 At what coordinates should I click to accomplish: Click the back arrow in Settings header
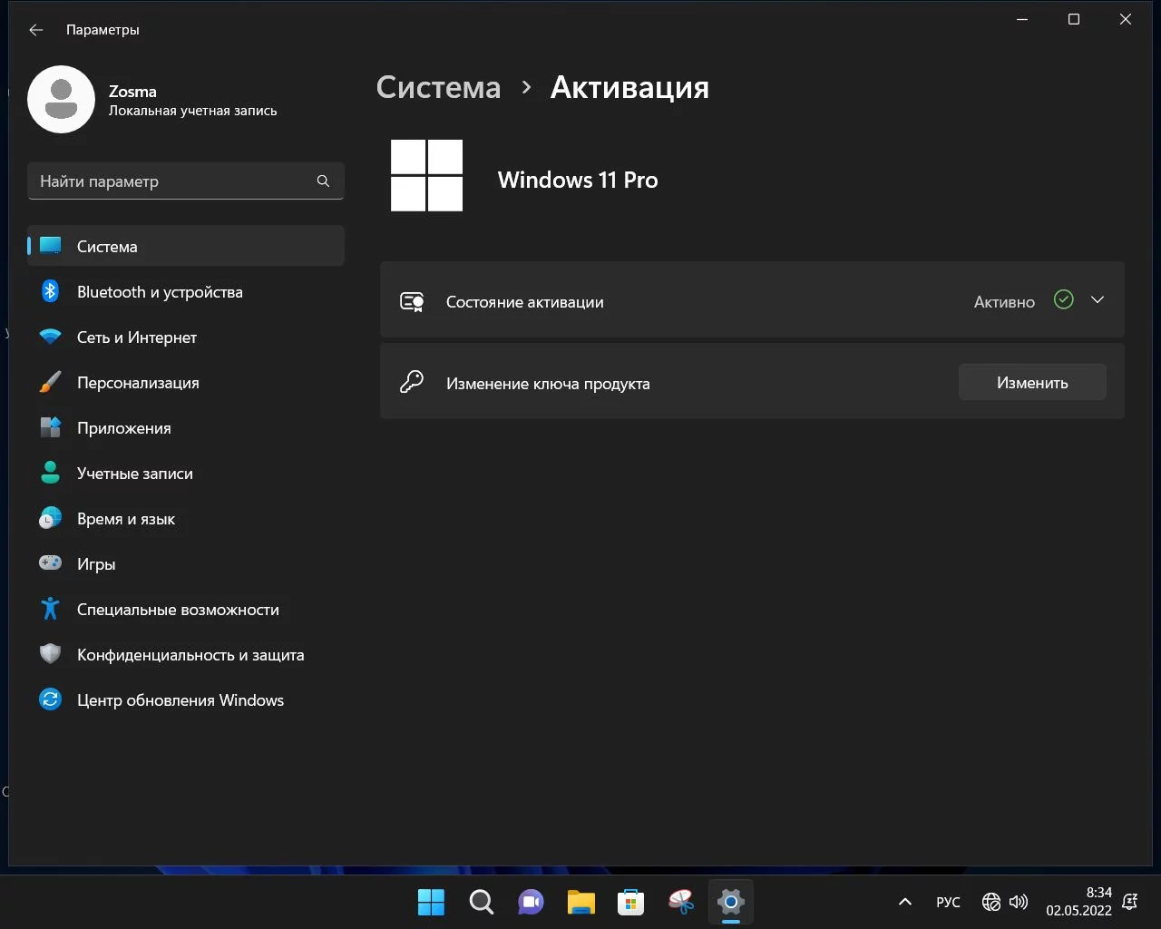tap(36, 30)
